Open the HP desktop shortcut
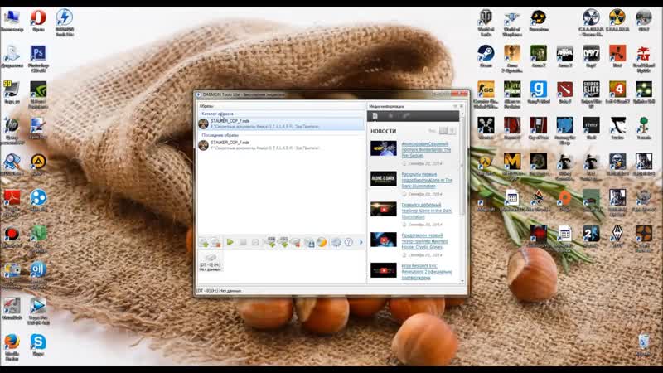This screenshot has height=373, width=663. (12, 131)
